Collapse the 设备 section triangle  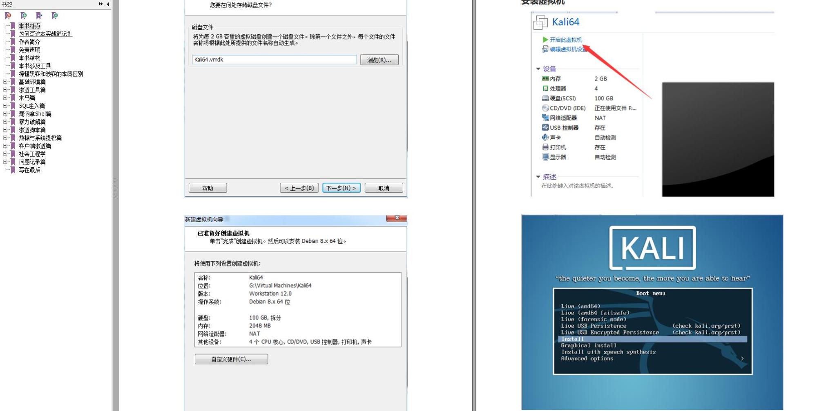click(x=538, y=69)
